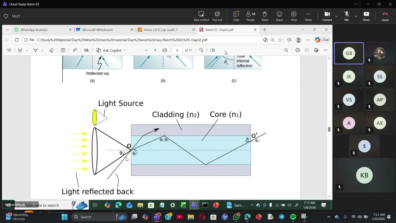
Task: Open Copilot Chat in browser
Action: [322, 40]
